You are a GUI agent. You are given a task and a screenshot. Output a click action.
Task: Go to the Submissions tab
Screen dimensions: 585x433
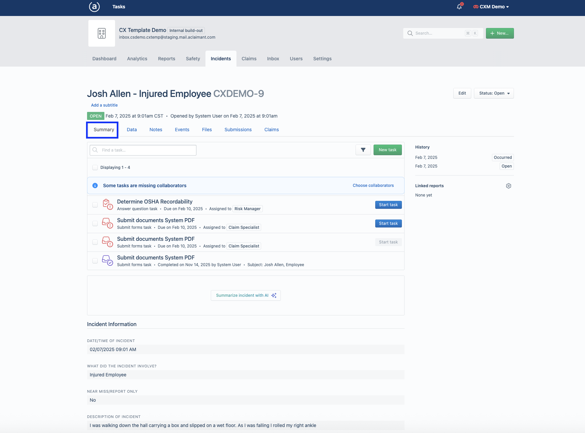(x=238, y=130)
